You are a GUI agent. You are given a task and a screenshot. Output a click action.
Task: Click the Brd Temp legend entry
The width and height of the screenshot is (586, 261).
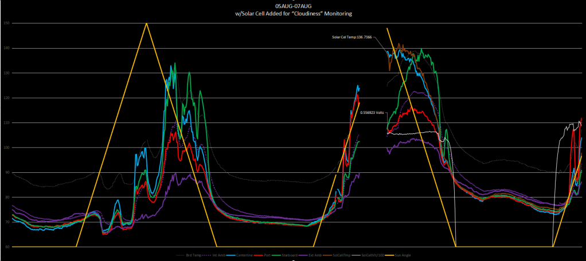coord(192,255)
